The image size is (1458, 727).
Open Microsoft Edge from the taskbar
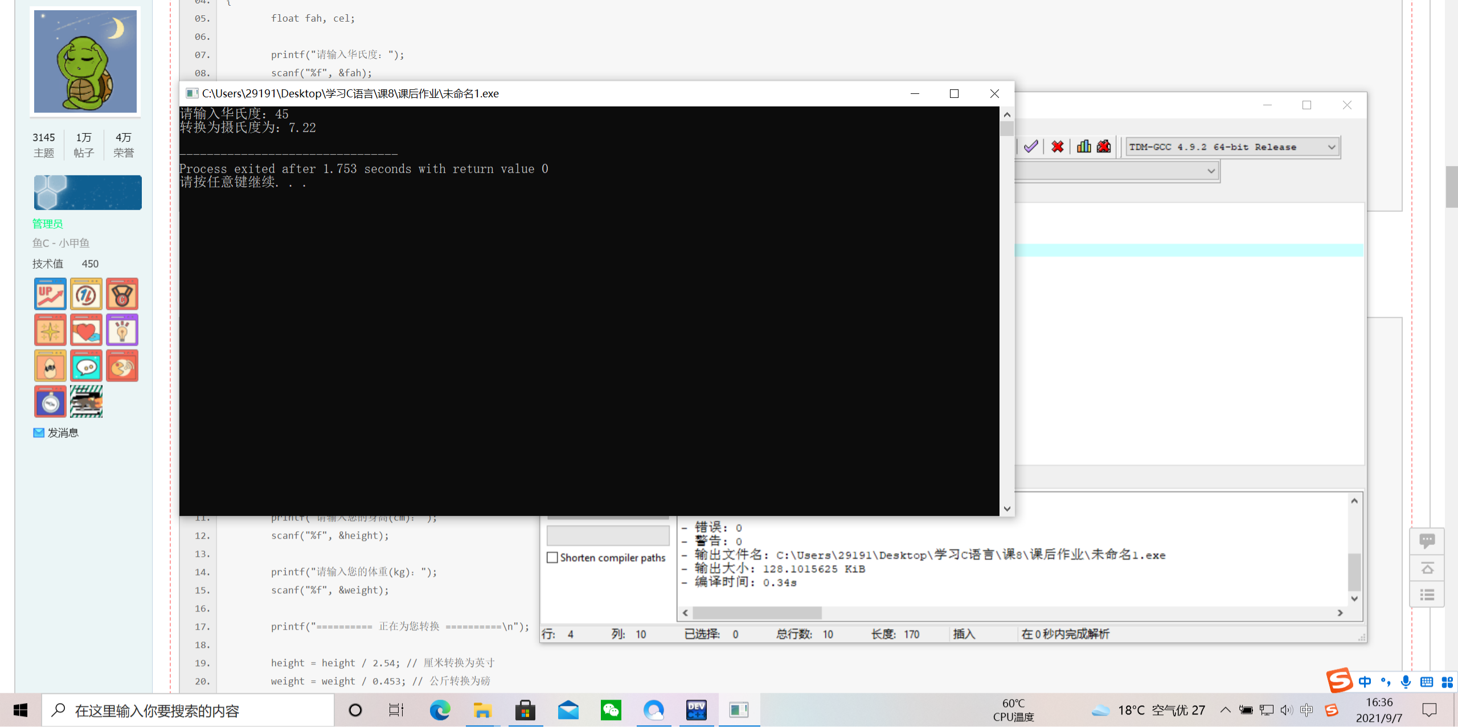(440, 710)
